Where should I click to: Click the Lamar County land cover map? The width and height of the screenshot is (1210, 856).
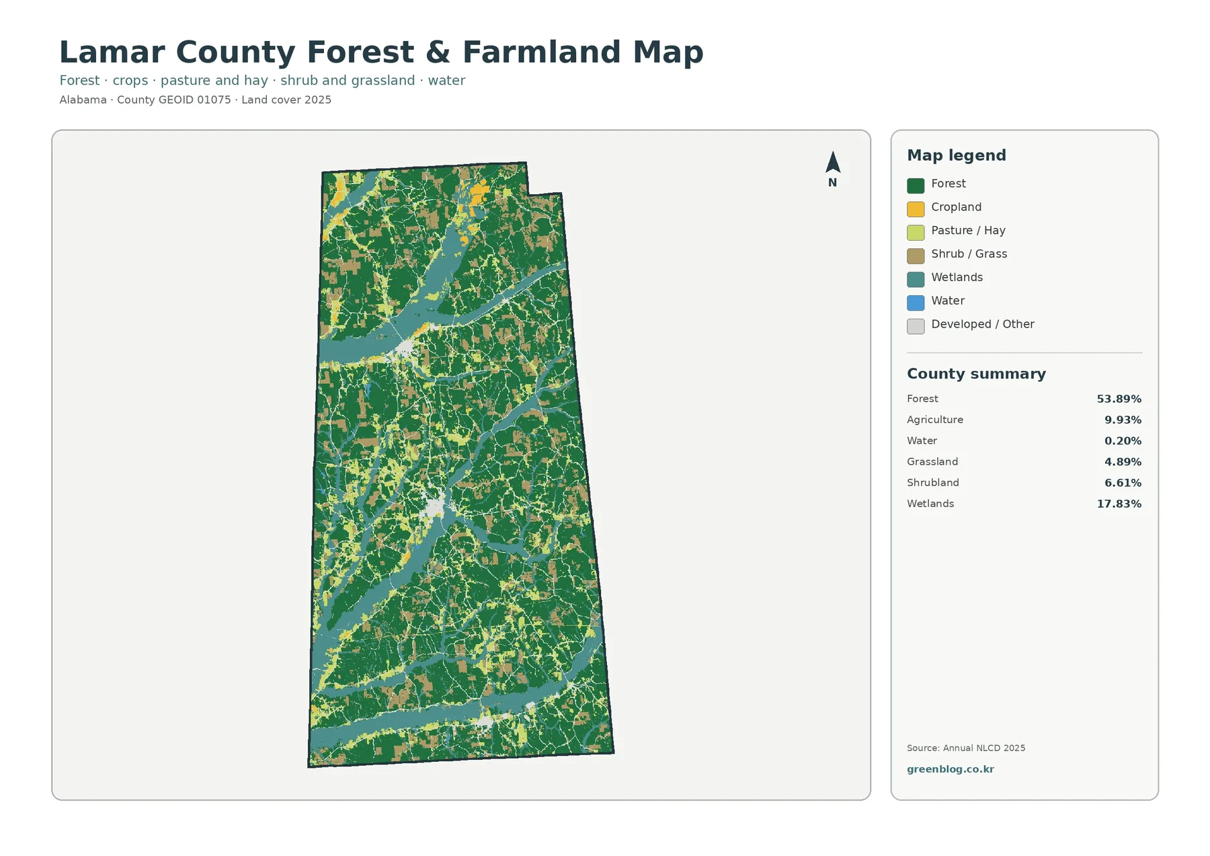460,464
